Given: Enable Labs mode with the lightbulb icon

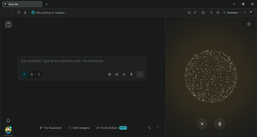Looking at the screenshot, I should point(39,74).
